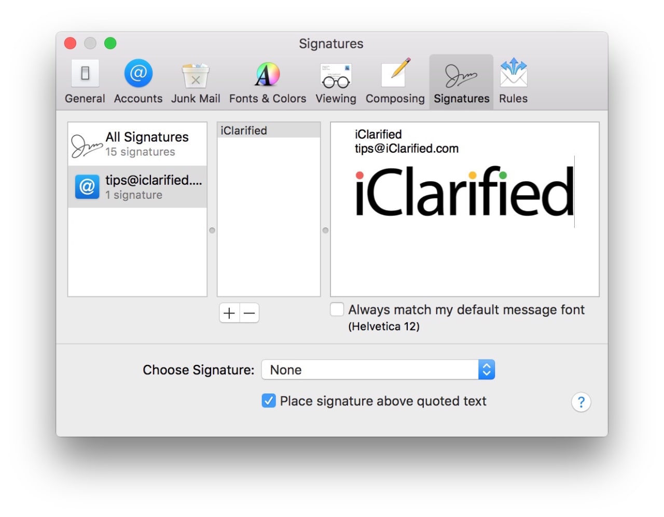Open the Viewing preferences icon
Screen dimensions: 664x517
(x=336, y=75)
